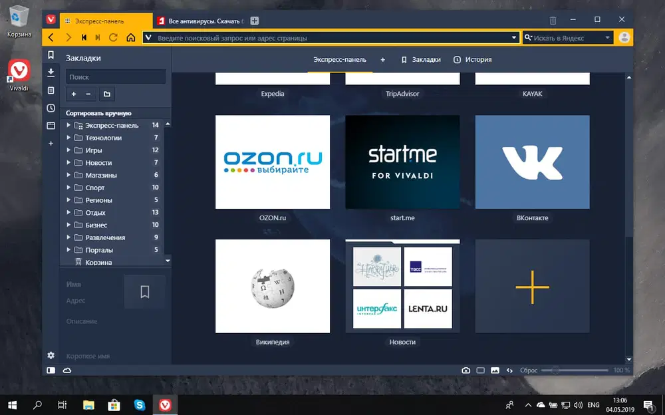Capture the page with the camera icon
This screenshot has height=415, width=665.
pos(465,370)
